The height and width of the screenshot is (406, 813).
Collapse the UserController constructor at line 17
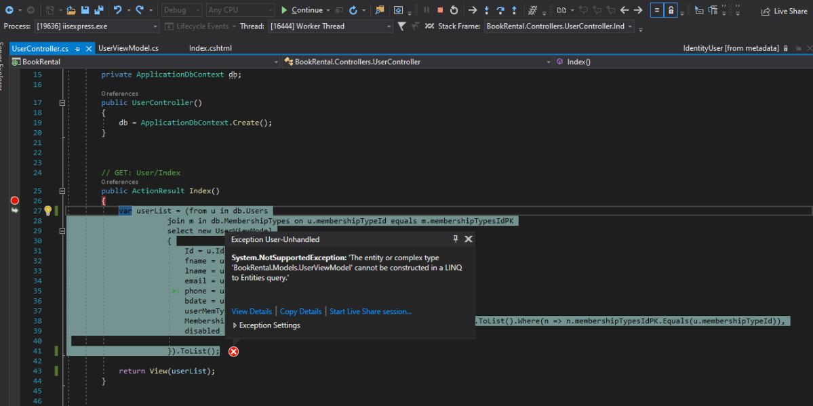[x=62, y=102]
